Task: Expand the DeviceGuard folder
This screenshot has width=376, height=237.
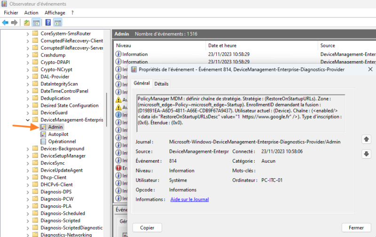Action: pyautogui.click(x=27, y=113)
